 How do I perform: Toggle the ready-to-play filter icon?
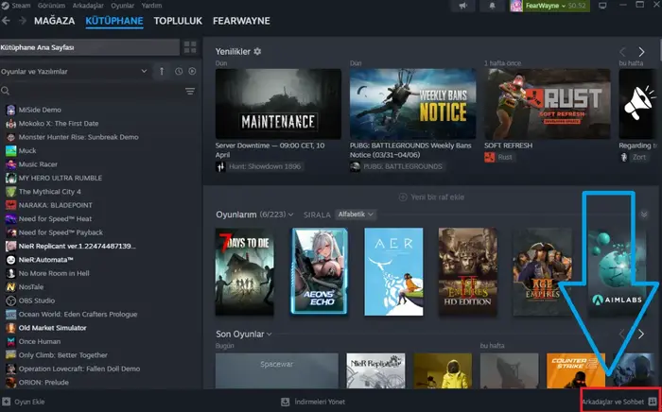192,71
